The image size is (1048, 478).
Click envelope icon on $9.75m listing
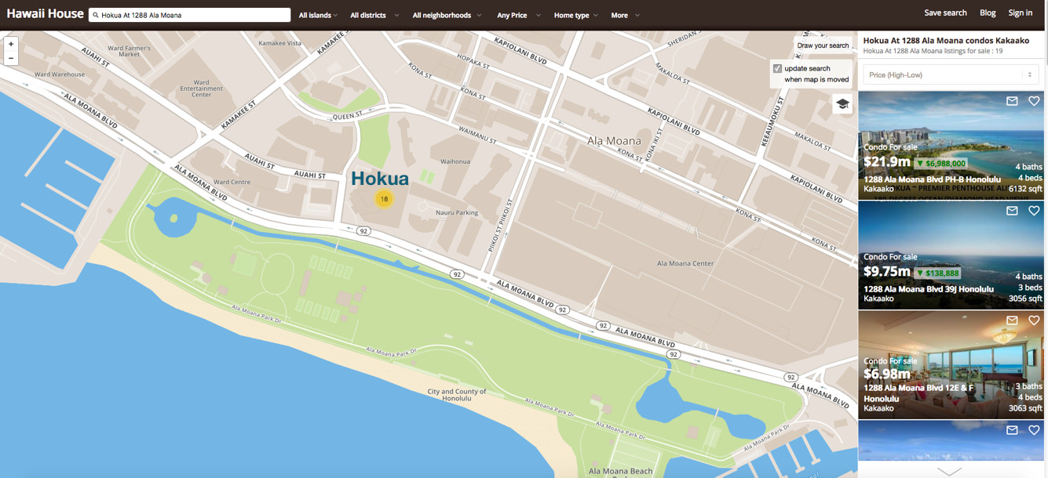coord(1012,211)
